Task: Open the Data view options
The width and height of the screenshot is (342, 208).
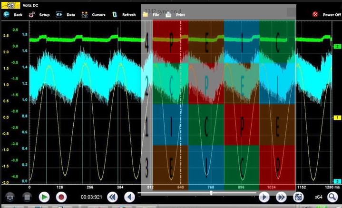Action: tap(59, 15)
